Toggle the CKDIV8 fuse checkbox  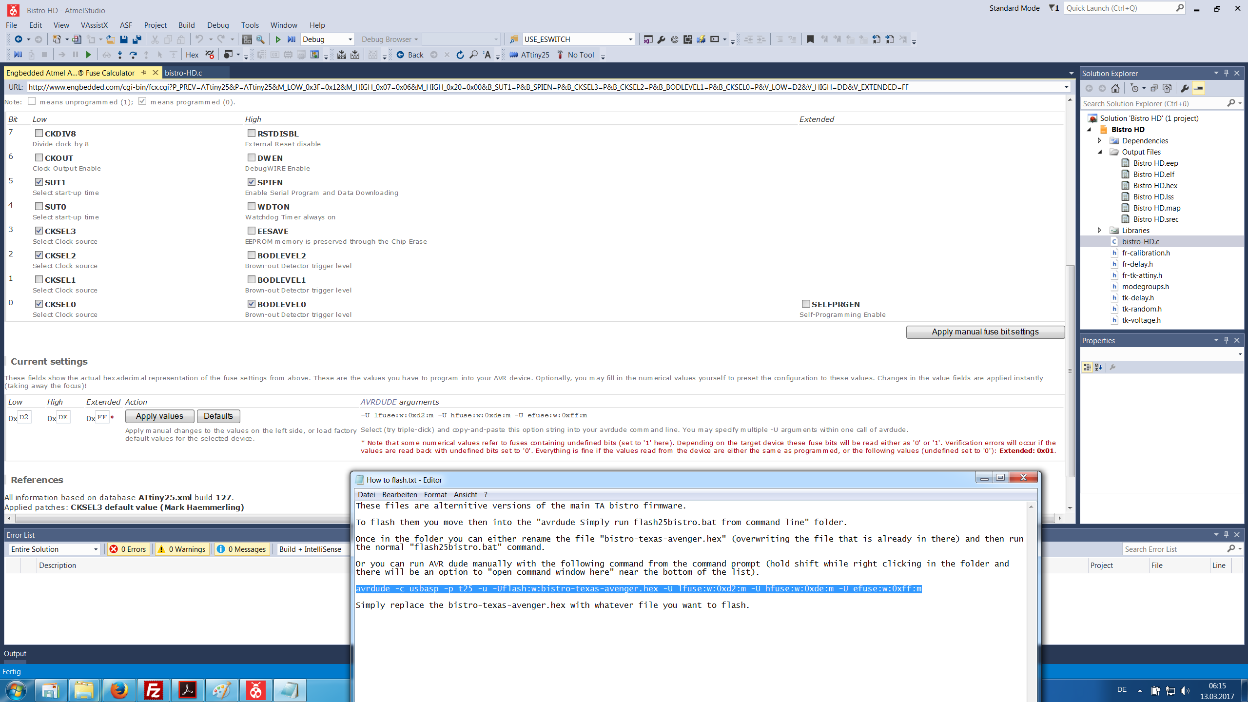[39, 133]
